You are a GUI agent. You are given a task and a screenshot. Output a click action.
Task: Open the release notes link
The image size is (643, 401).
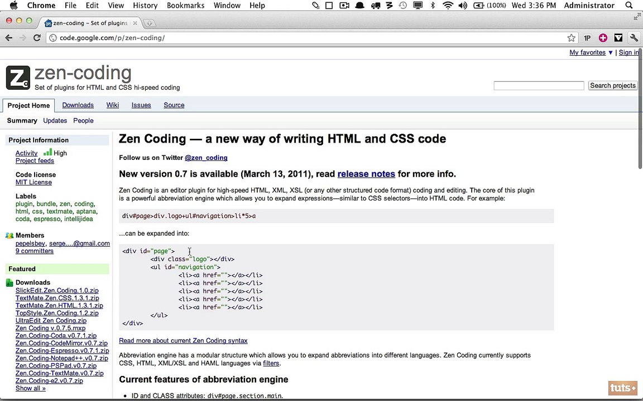click(x=366, y=174)
